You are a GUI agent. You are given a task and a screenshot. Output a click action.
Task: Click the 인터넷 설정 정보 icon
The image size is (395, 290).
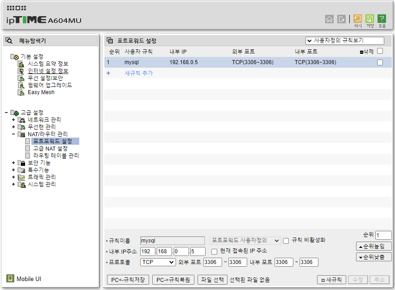(x=21, y=71)
